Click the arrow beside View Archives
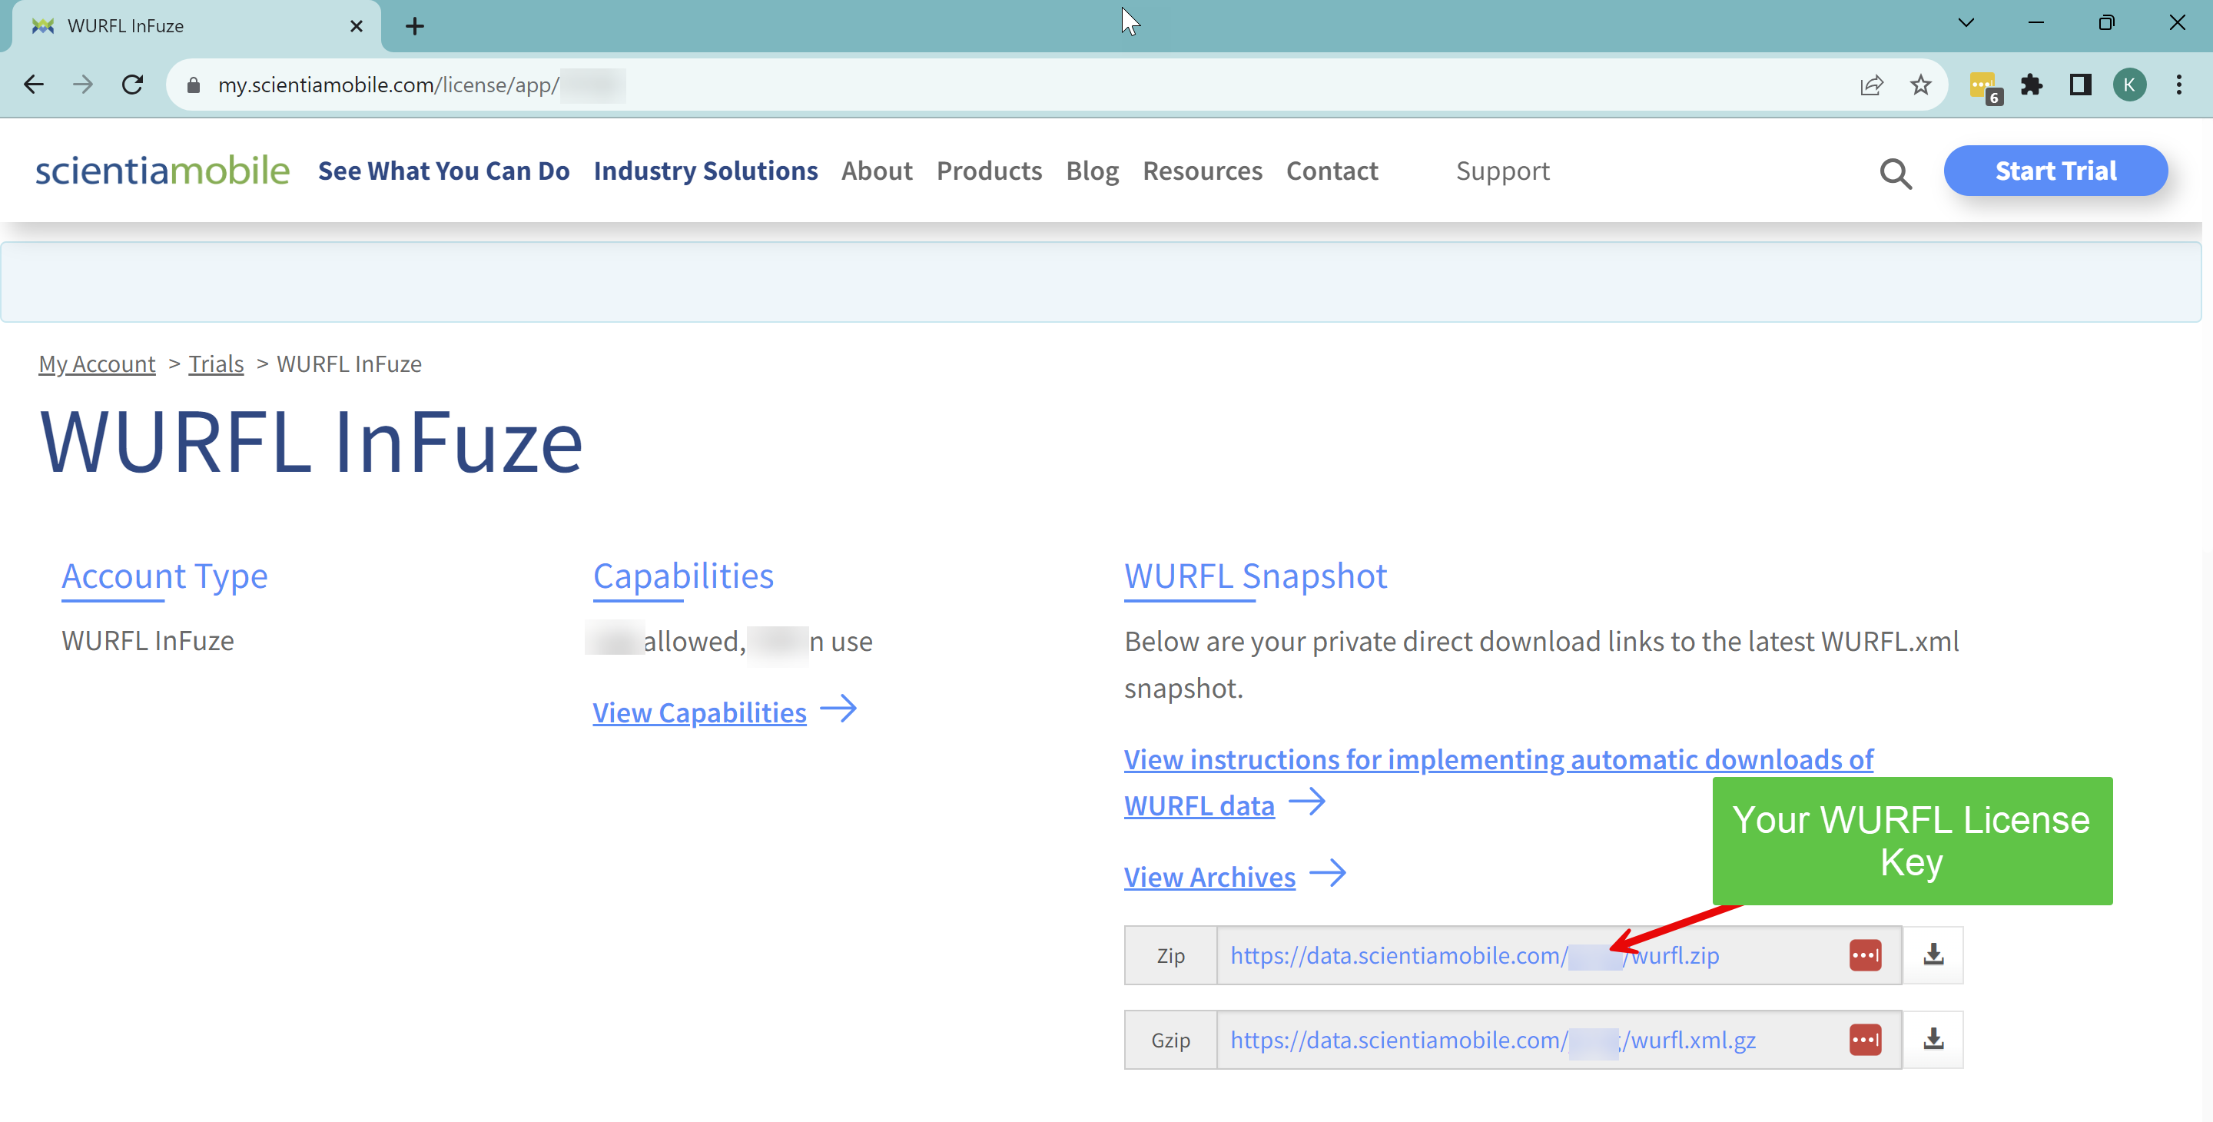2213x1122 pixels. [x=1328, y=875]
